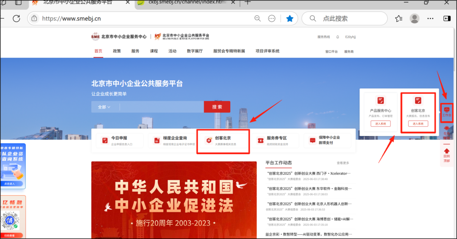Image resolution: width=457 pixels, height=239 pixels.
Task: Open the 活动 navigation item
Action: pos(172,51)
